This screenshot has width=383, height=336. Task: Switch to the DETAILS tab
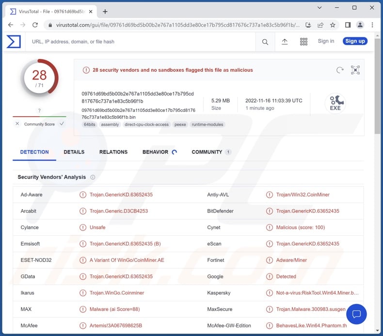(74, 152)
